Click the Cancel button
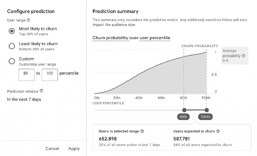This screenshot has height=156, width=257. pyautogui.click(x=52, y=148)
